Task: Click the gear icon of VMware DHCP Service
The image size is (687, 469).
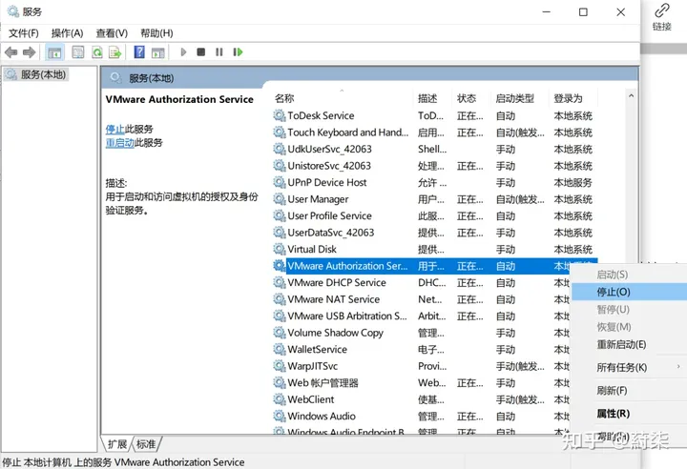Action: coord(280,282)
